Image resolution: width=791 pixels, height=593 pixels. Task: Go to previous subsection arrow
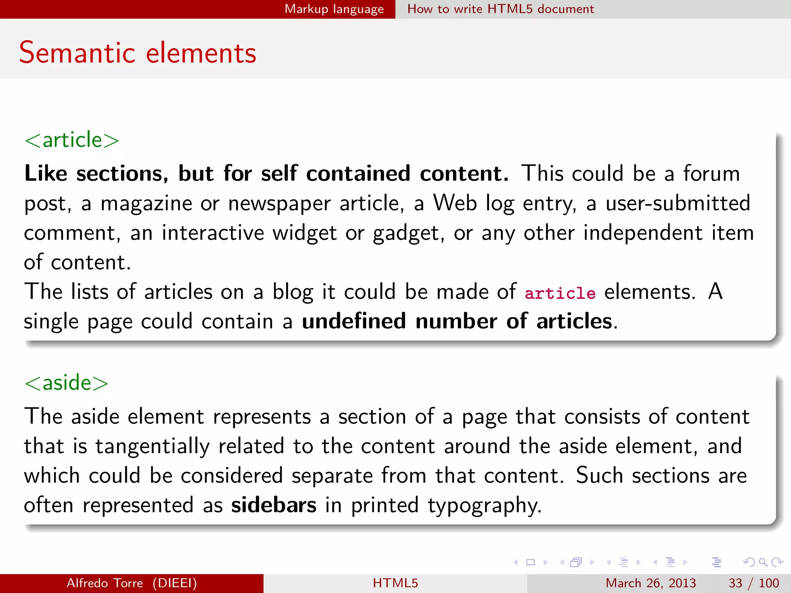tap(609, 563)
